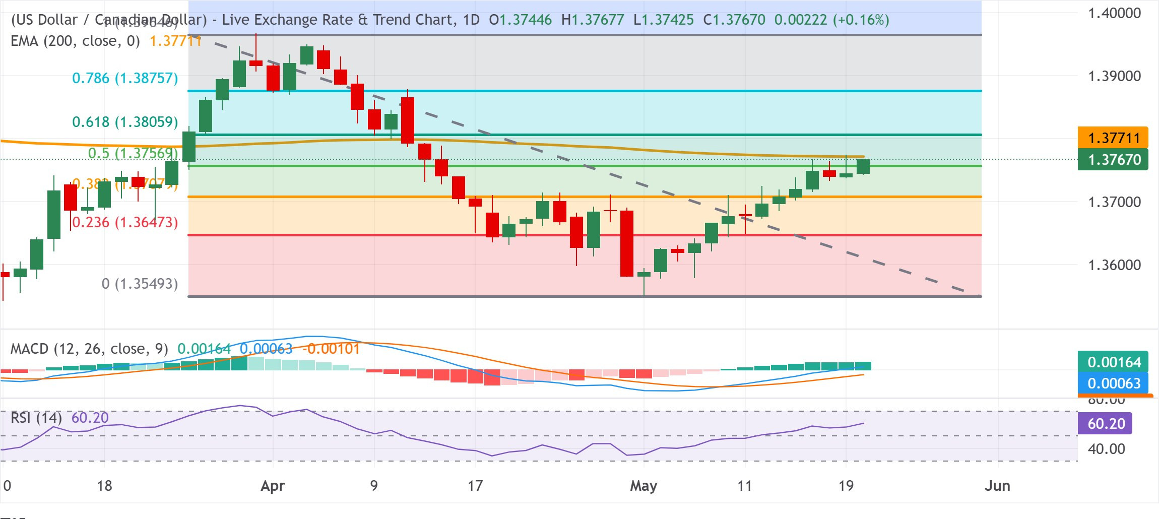Click the EMA 200 indicator legend label

click(76, 41)
